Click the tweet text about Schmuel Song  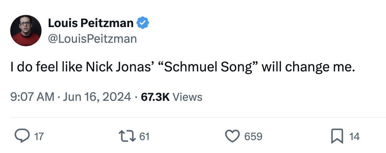coord(183,67)
